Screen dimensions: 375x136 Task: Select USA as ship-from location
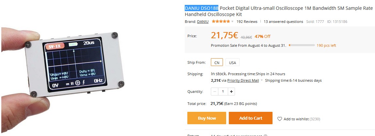(232, 62)
